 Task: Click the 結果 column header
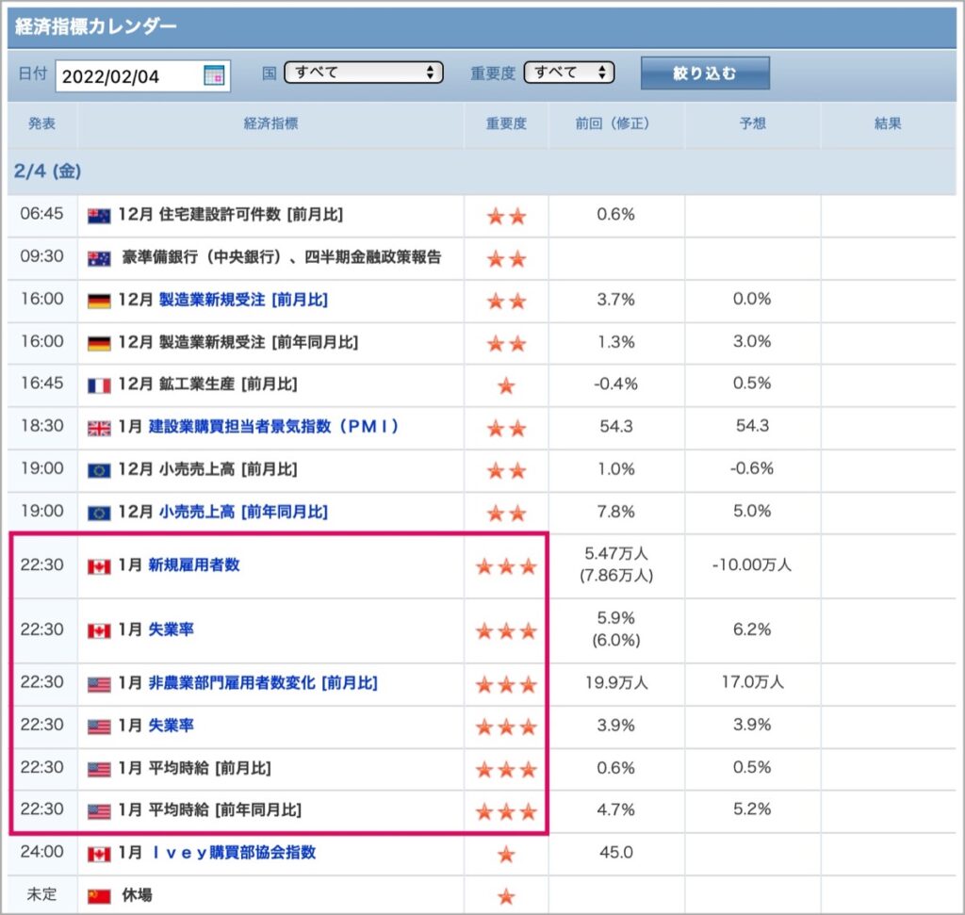[x=888, y=123]
